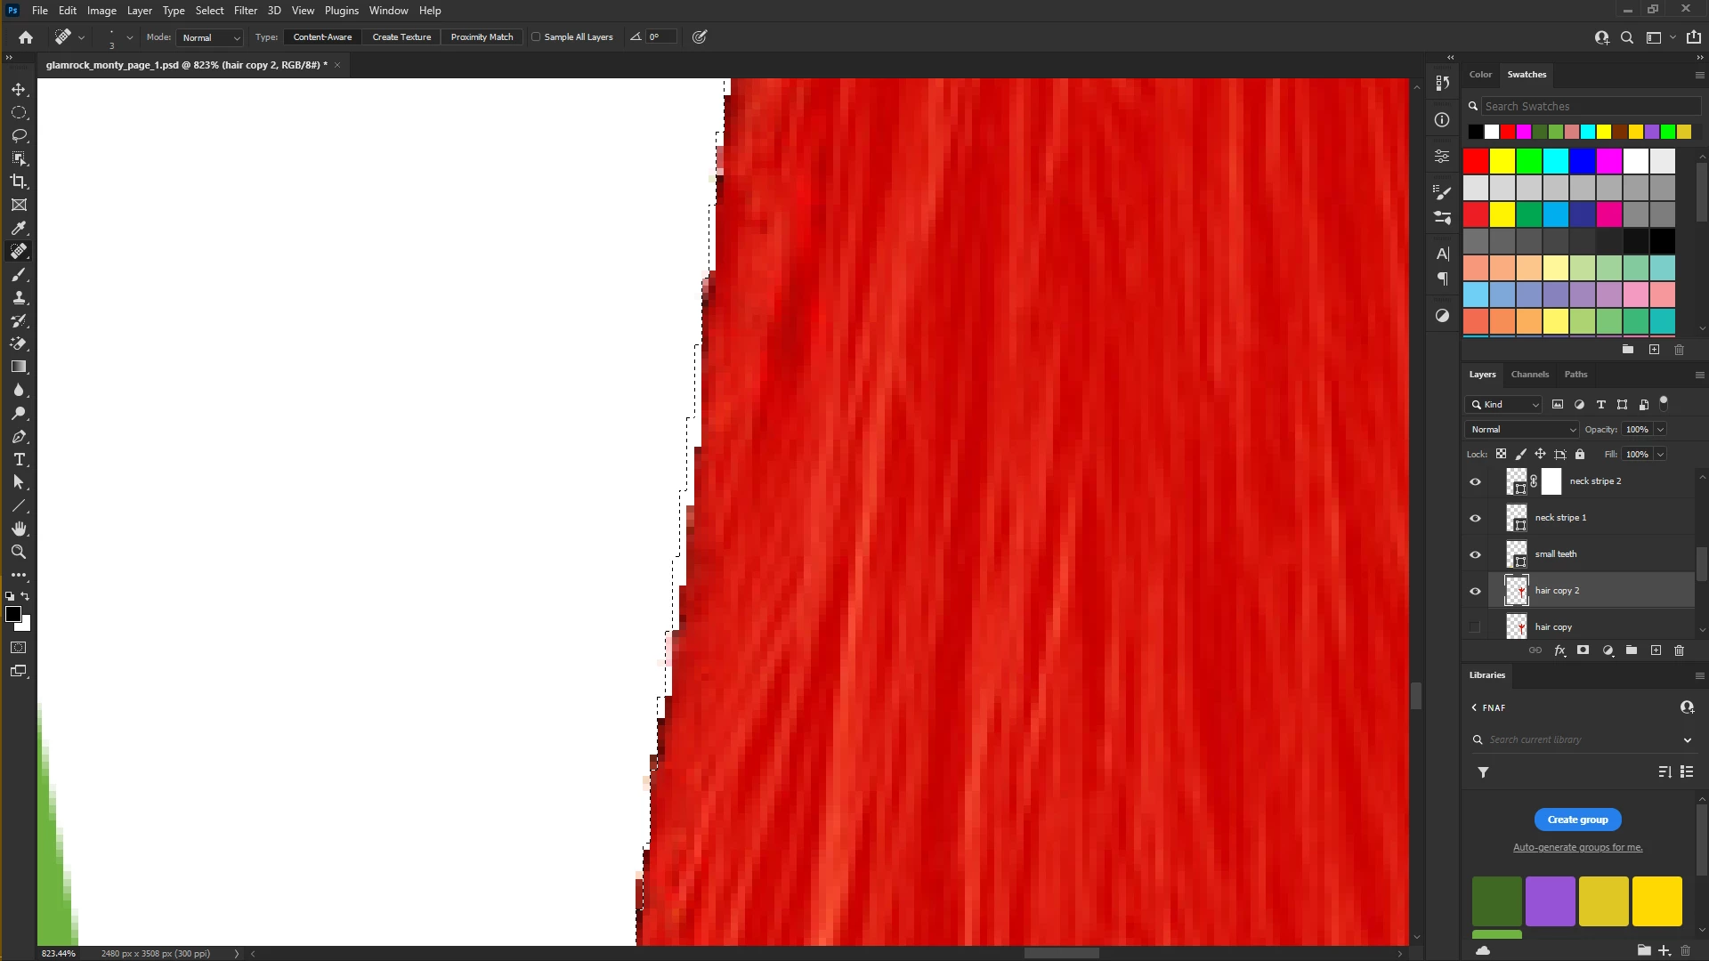Switch to the Channels tab
The width and height of the screenshot is (1709, 961).
(x=1529, y=375)
